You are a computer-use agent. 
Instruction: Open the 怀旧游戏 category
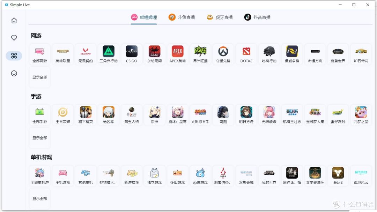click(x=177, y=176)
